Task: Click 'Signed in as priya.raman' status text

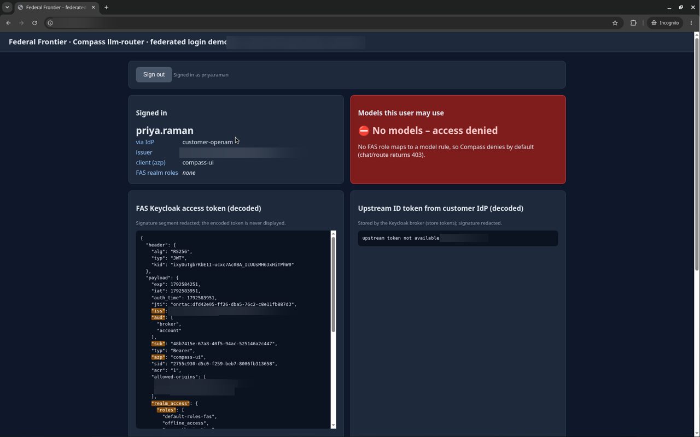Action: [x=201, y=75]
